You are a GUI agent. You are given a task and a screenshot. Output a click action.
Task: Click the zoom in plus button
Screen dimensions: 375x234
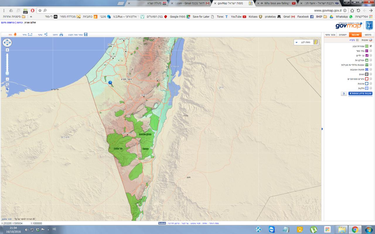pos(7,50)
